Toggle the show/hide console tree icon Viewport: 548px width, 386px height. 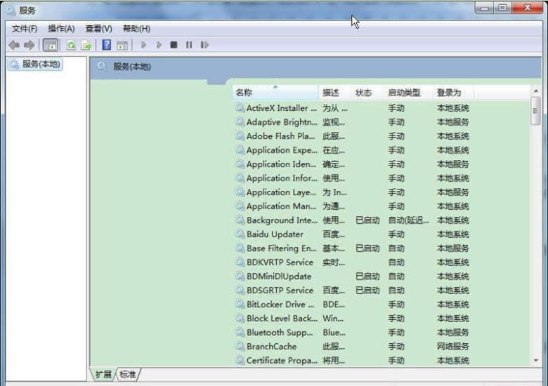51,45
